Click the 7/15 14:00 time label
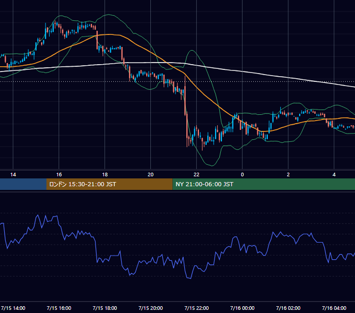Screen dimensions: 355x313 click(x=13, y=308)
